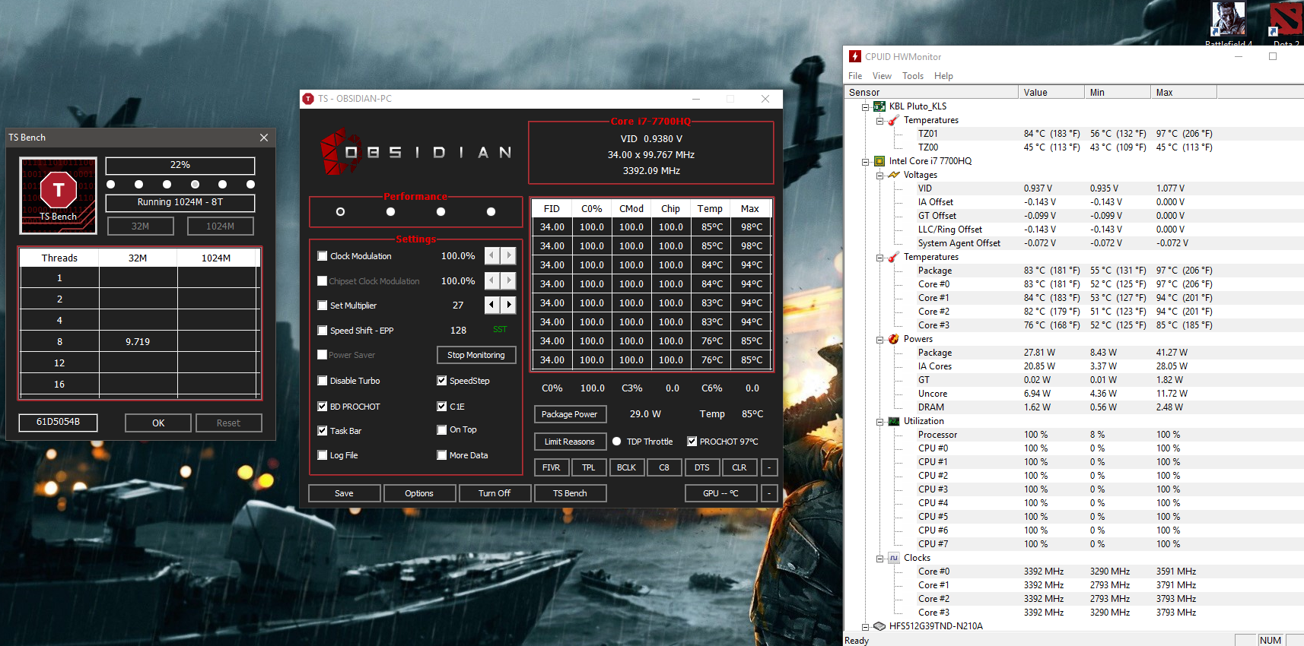1304x646 pixels.
Task: Click the Obsidian red logo graphic
Action: tap(339, 151)
